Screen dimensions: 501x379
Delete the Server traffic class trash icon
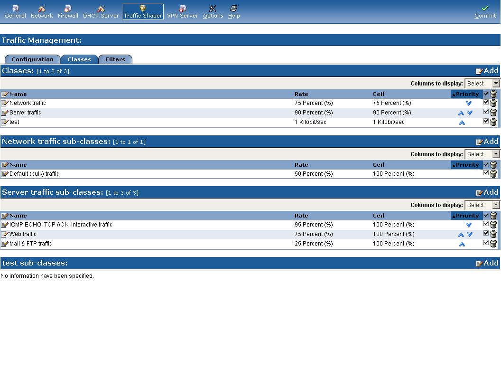(x=493, y=113)
